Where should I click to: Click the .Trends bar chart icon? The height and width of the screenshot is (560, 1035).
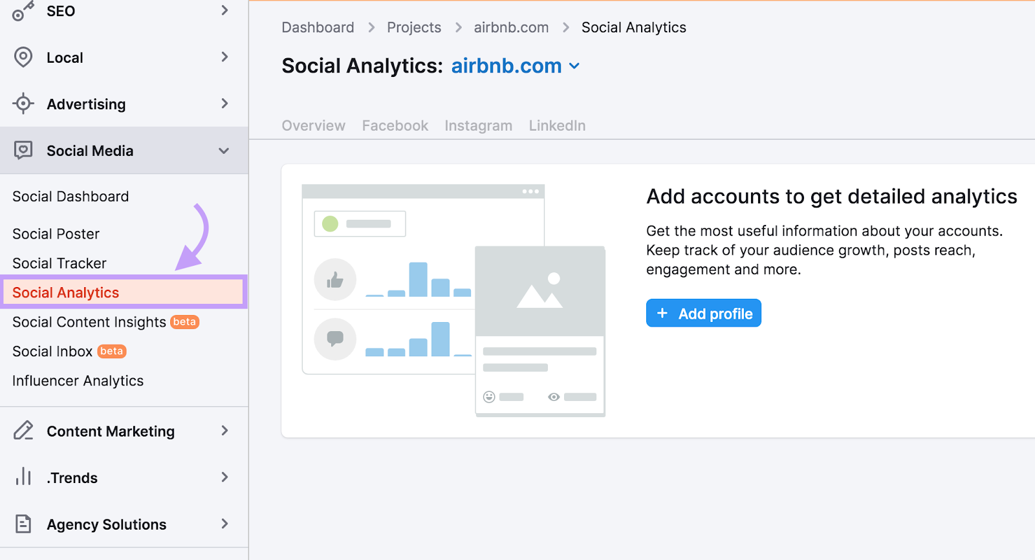point(23,477)
